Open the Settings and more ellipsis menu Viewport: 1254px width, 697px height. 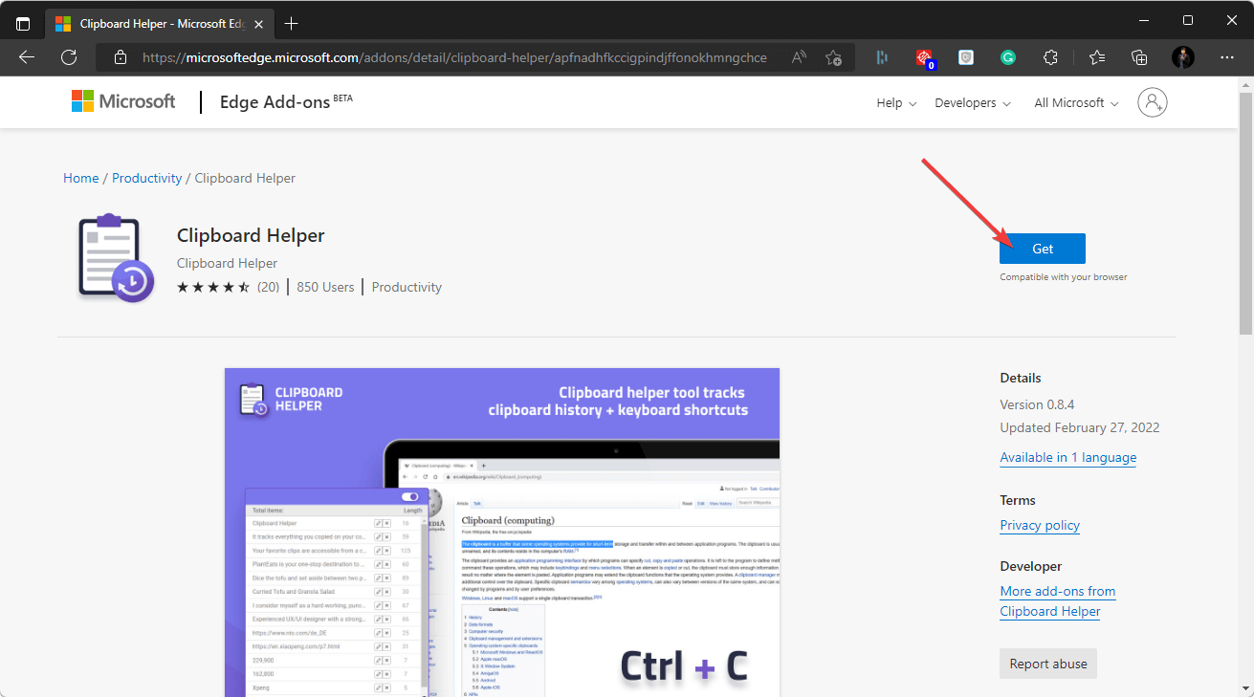pyautogui.click(x=1228, y=57)
